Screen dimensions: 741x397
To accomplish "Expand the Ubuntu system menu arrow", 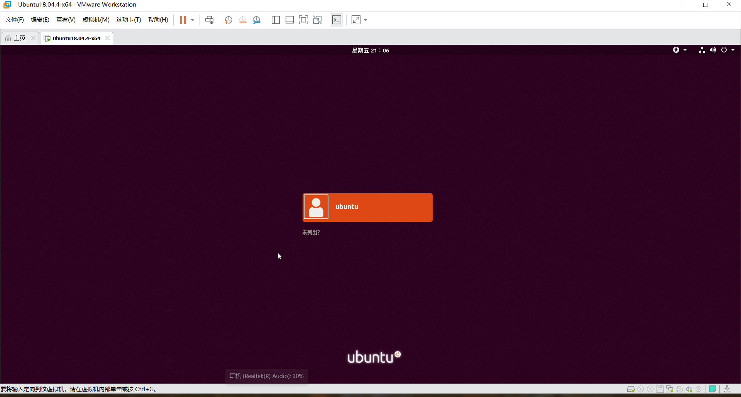I will click(733, 50).
